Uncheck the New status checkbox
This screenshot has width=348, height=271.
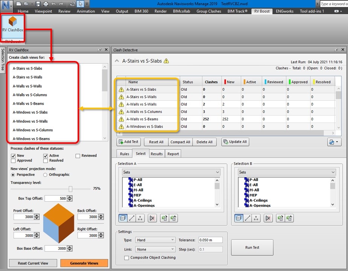coord(13,156)
